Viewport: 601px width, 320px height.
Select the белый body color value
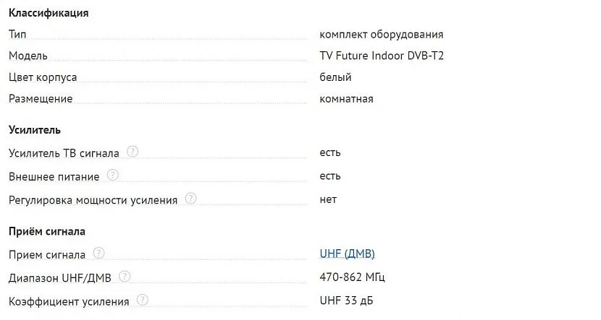(335, 77)
